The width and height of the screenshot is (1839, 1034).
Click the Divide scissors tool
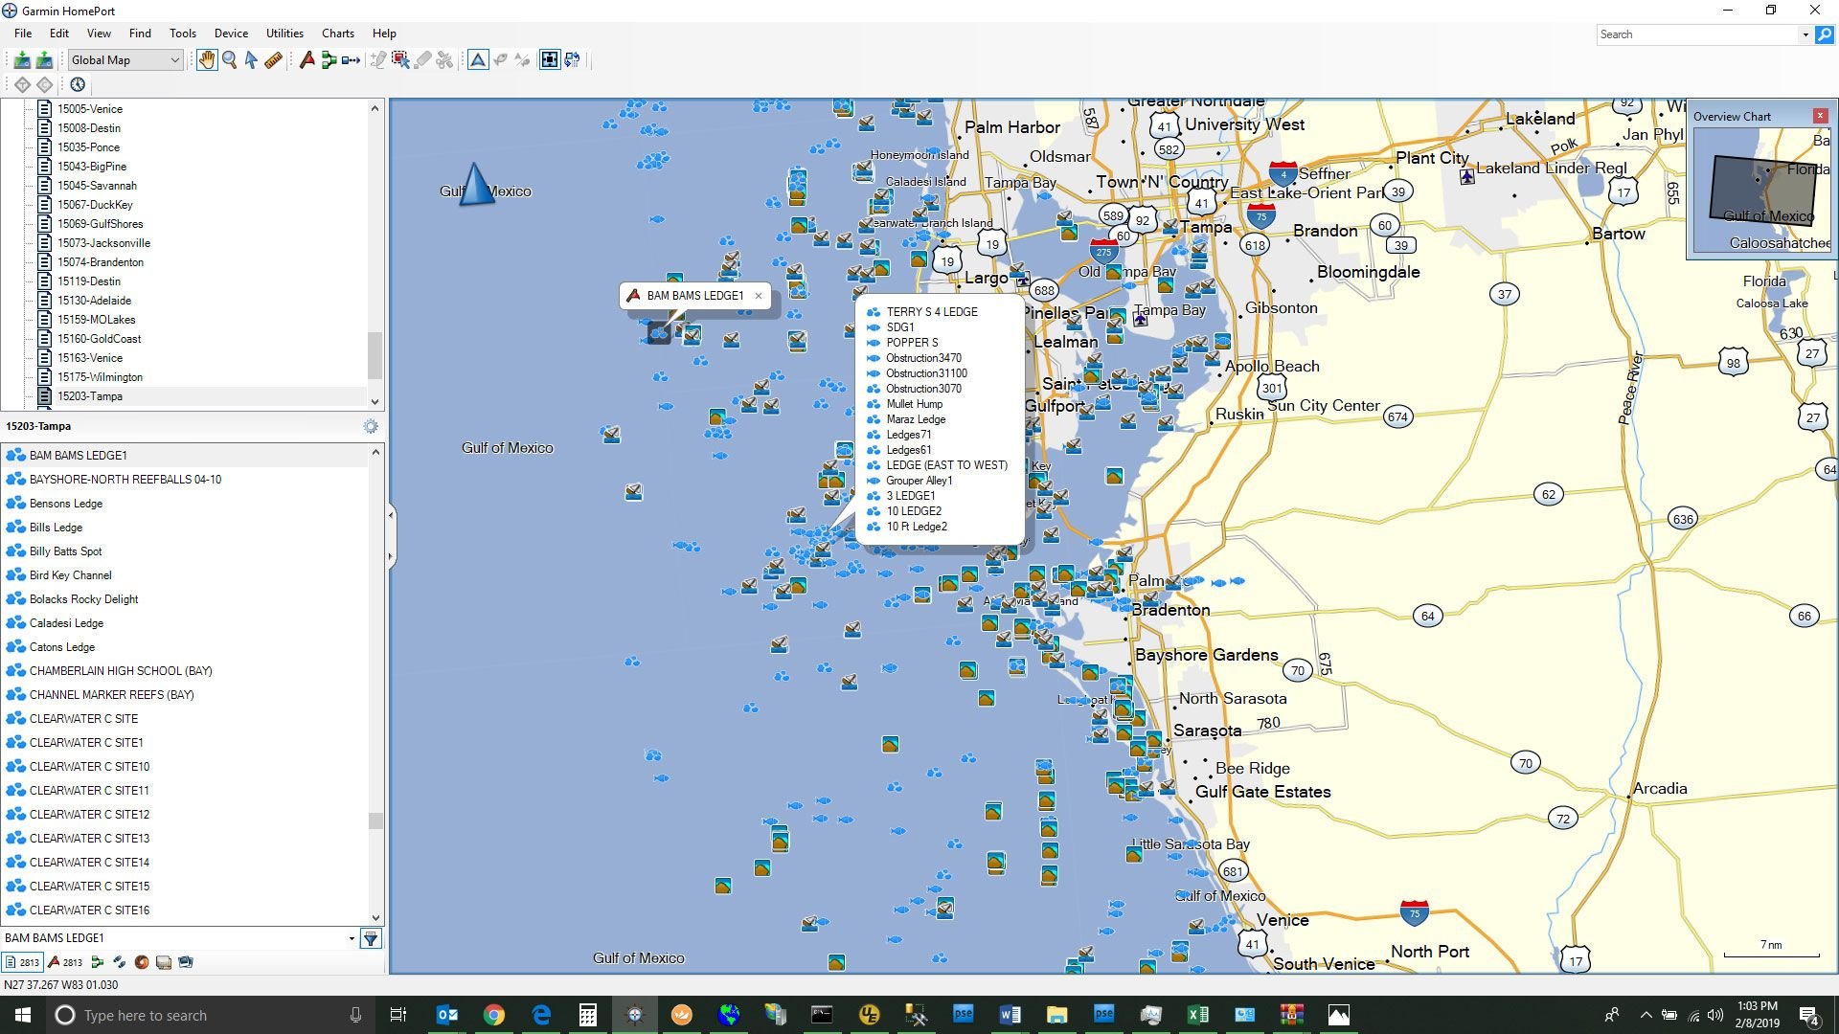click(x=444, y=60)
